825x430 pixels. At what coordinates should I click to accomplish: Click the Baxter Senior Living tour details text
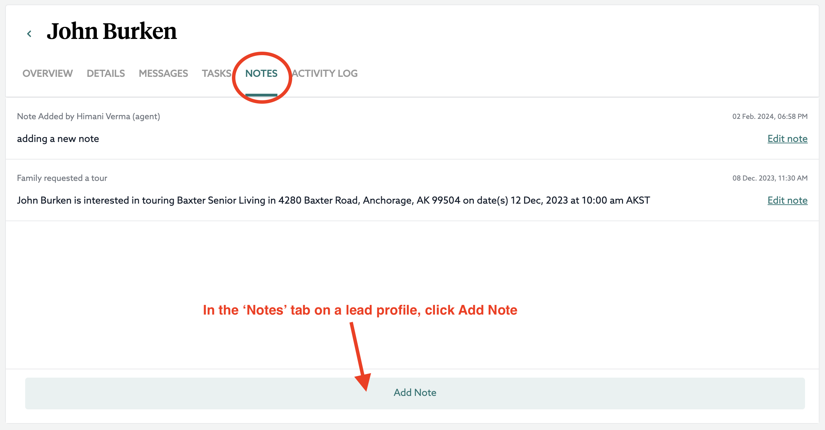click(x=333, y=200)
